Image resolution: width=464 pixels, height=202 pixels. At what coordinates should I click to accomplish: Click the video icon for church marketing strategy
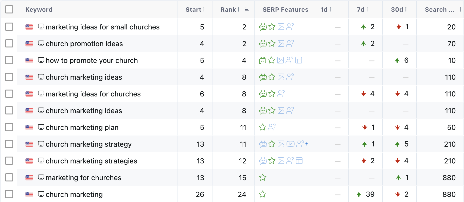(x=290, y=144)
